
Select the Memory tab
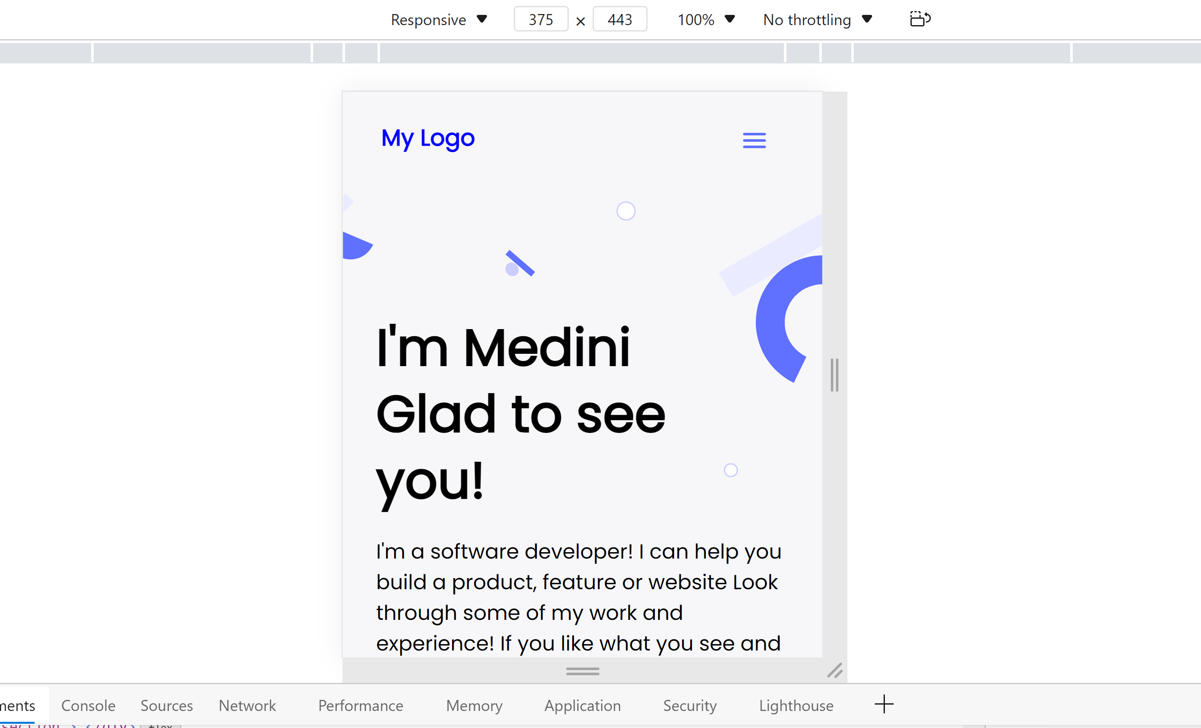(474, 705)
